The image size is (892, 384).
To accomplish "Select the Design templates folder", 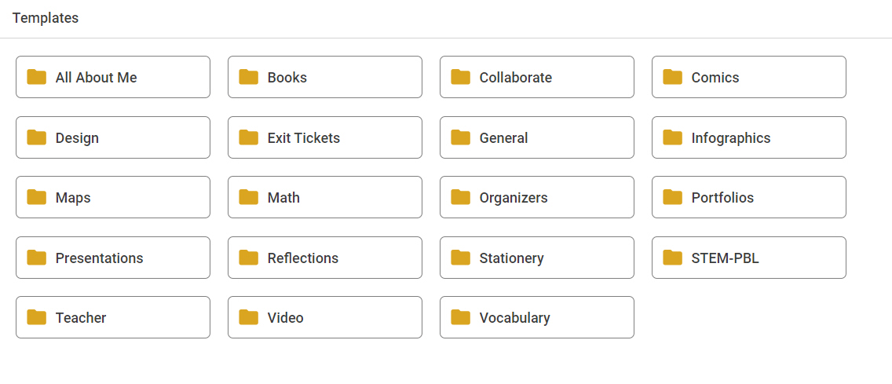I will coord(113,137).
